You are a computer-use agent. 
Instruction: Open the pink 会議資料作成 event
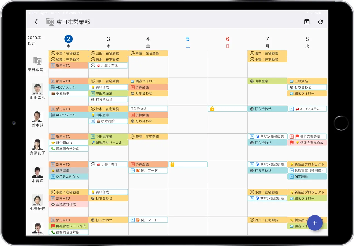pyautogui.click(x=69, y=204)
